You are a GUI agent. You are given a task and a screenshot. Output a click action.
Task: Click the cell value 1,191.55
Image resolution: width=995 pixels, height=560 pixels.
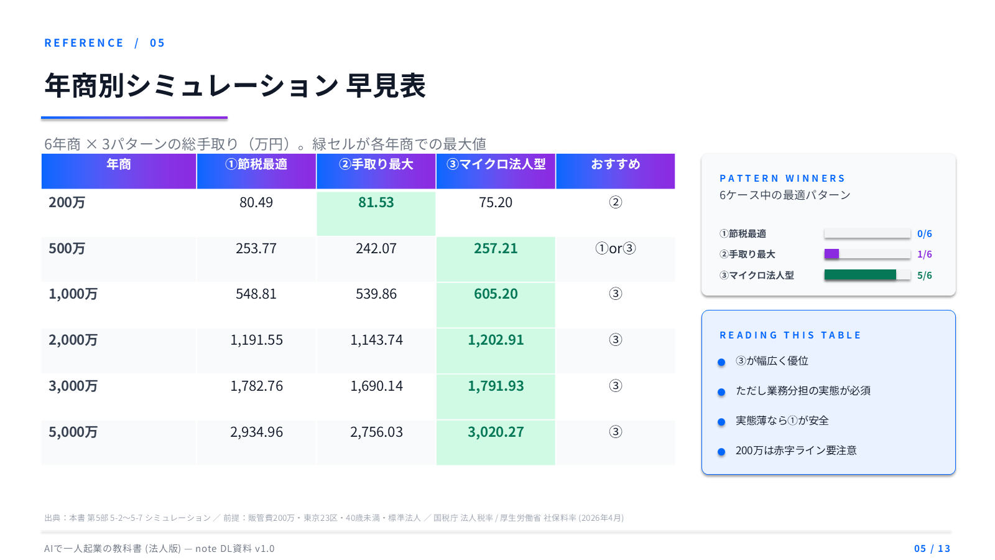tap(256, 340)
